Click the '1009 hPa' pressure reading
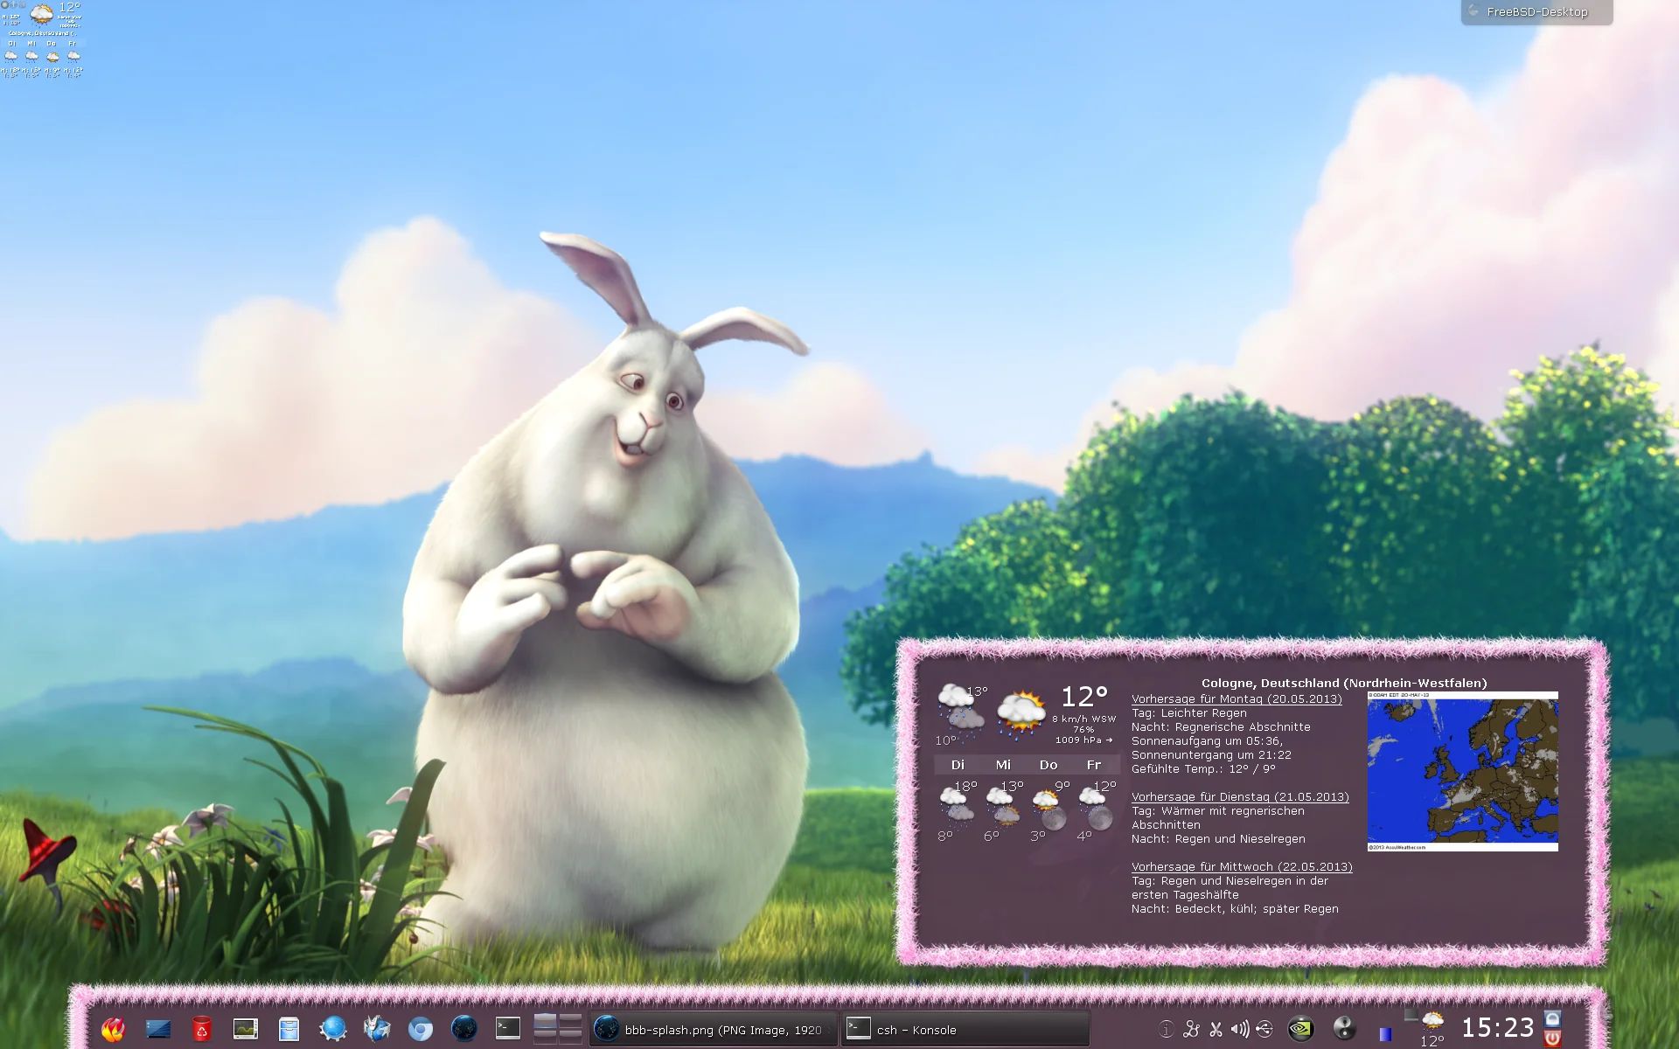The image size is (1679, 1049). [1079, 740]
